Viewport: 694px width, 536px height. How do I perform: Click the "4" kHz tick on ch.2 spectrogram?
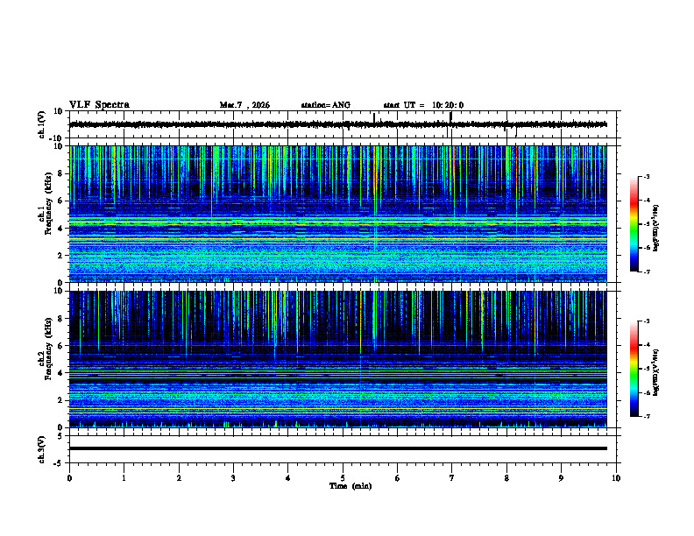click(61, 373)
